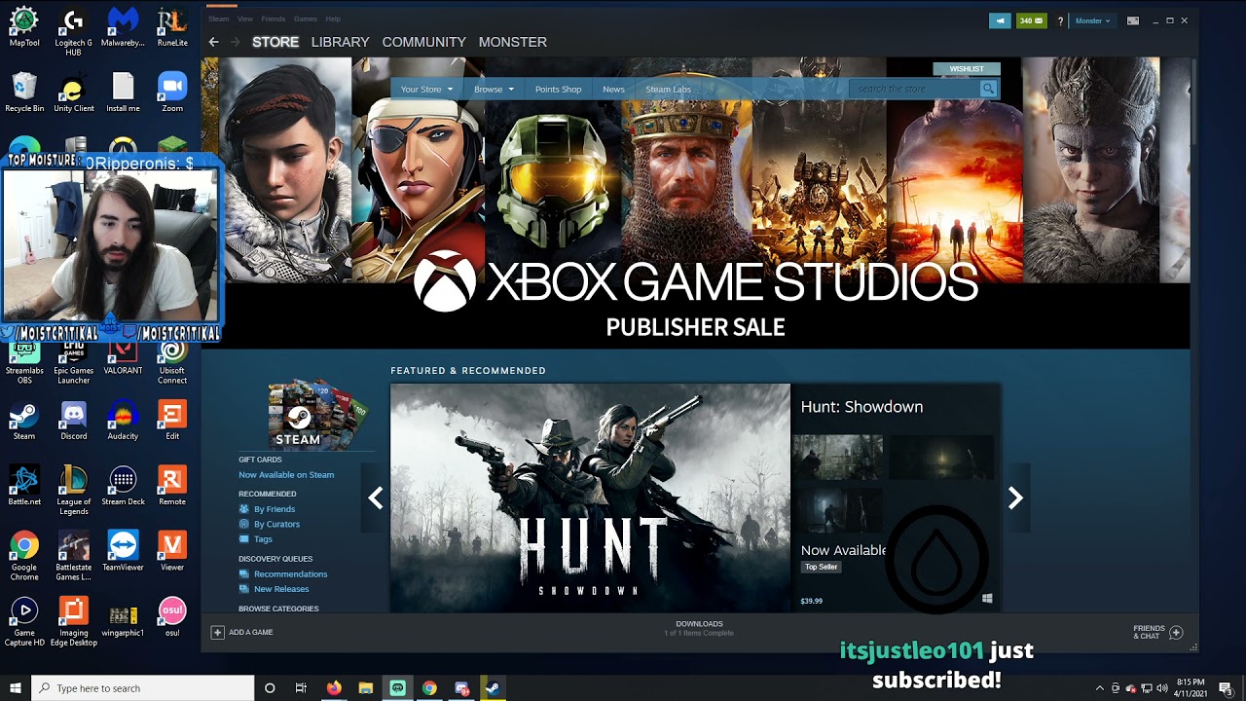
Task: Open the MONSTER profile tab
Action: (x=512, y=42)
